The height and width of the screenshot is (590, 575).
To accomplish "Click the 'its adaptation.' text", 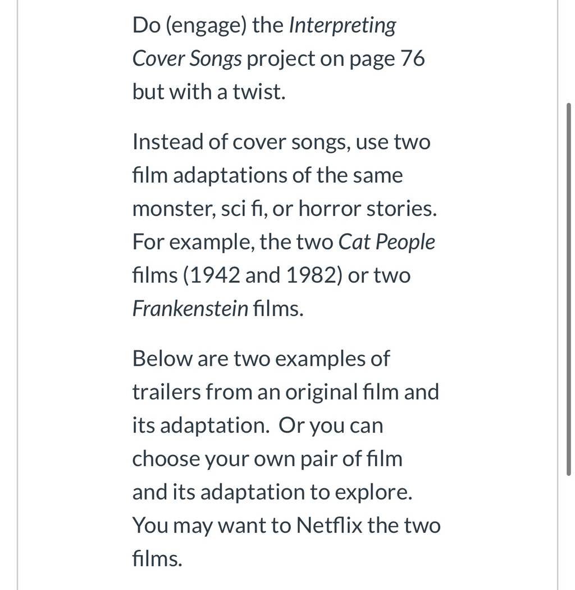I will (201, 425).
